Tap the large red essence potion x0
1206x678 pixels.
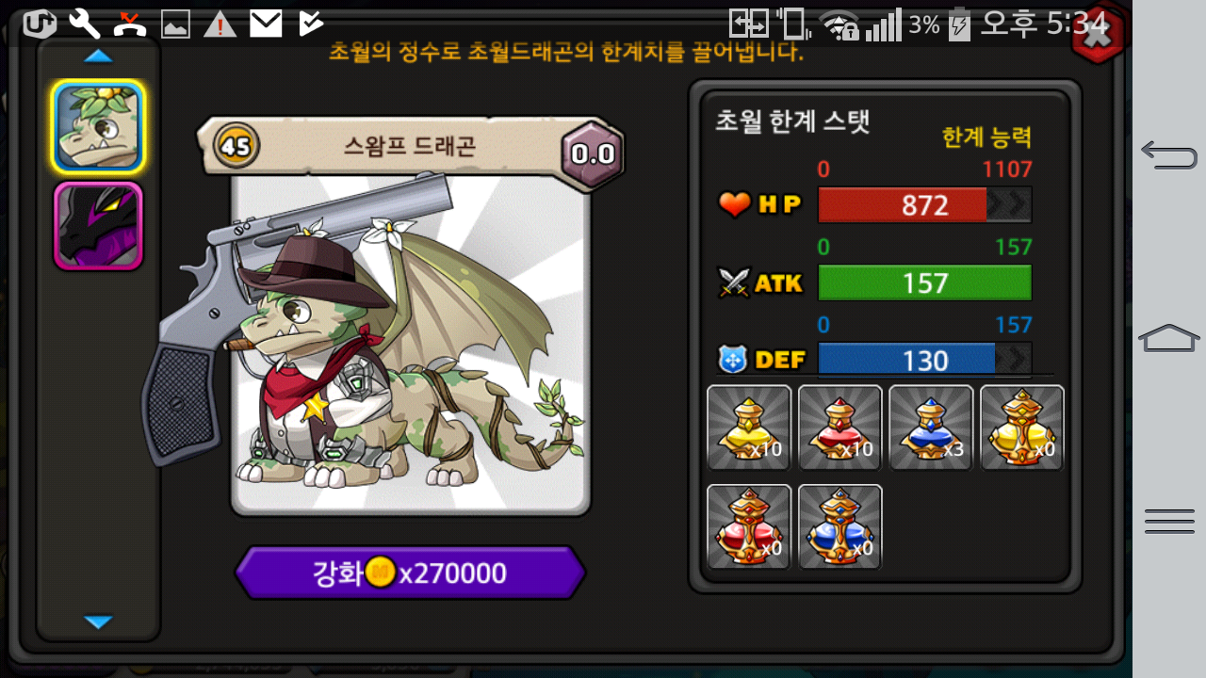coord(749,526)
